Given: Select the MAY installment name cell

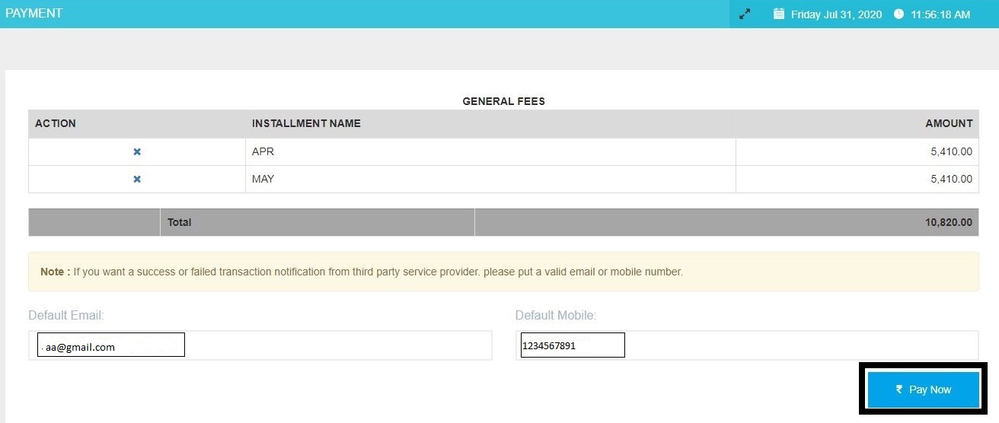Looking at the screenshot, I should point(263,179).
